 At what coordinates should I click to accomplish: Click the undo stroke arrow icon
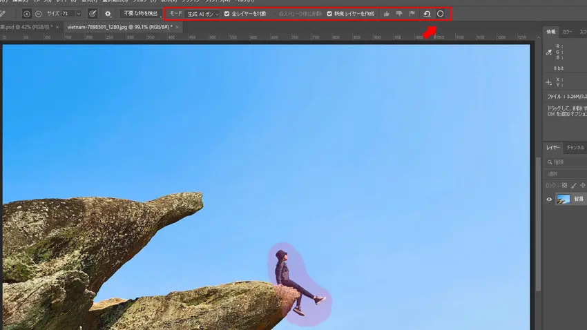(x=427, y=14)
